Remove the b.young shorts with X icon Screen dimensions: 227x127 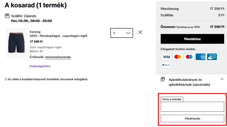coord(140,32)
